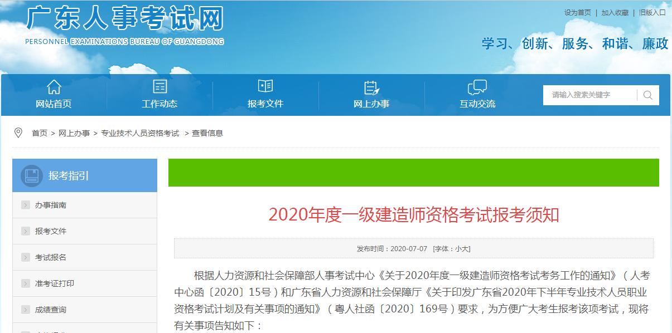672x333 pixels.
Task: Click 首页 in the breadcrumb trail
Action: click(x=39, y=133)
